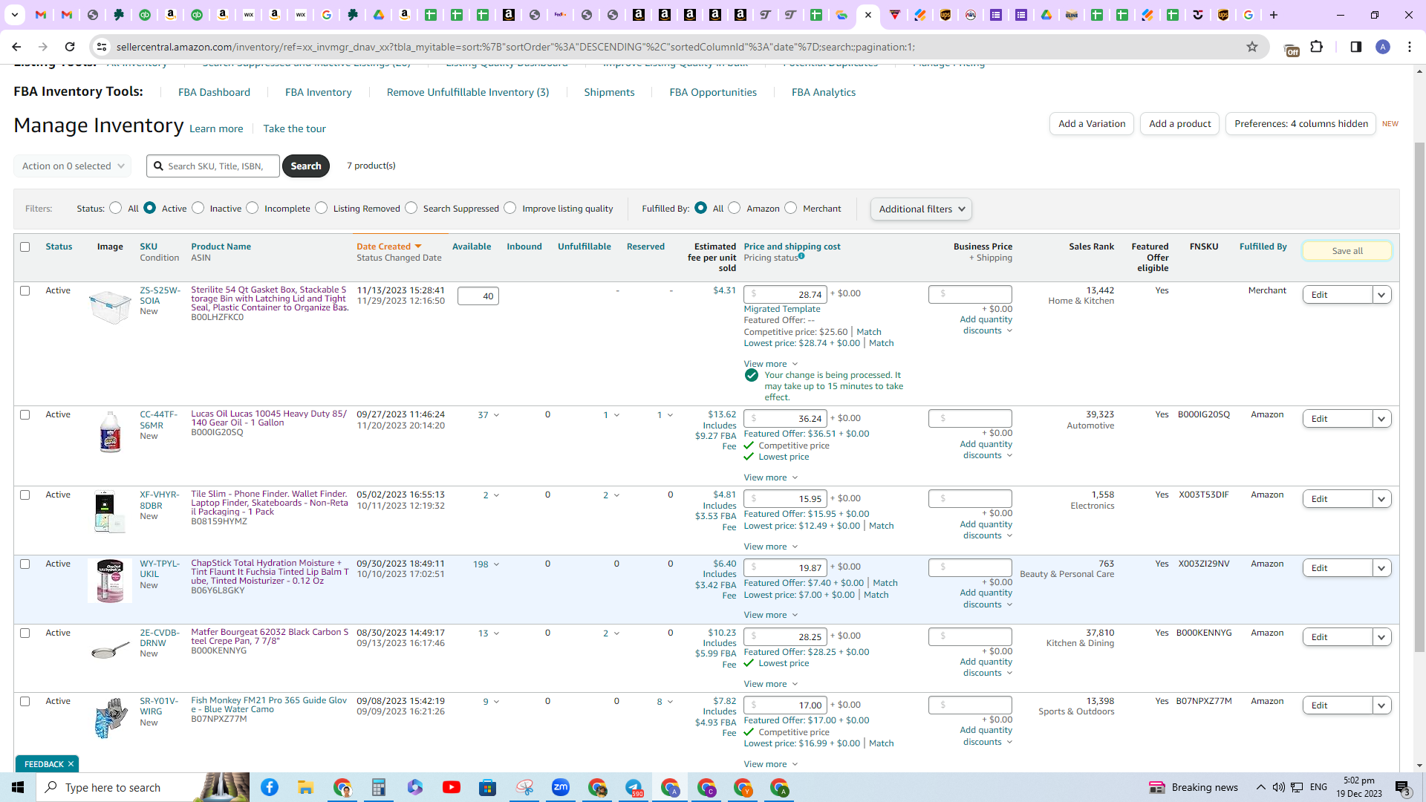
Task: Open the FBA Dashboard tool link
Action: (214, 92)
